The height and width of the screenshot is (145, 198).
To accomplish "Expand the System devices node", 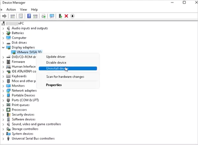I will 3,134.
